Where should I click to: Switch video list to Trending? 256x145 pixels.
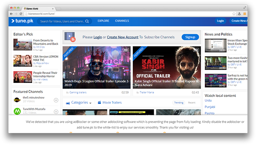(x=179, y=102)
